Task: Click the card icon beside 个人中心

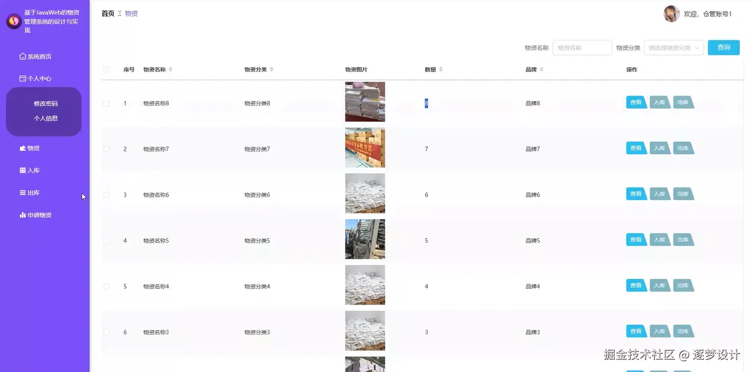Action: [x=22, y=79]
